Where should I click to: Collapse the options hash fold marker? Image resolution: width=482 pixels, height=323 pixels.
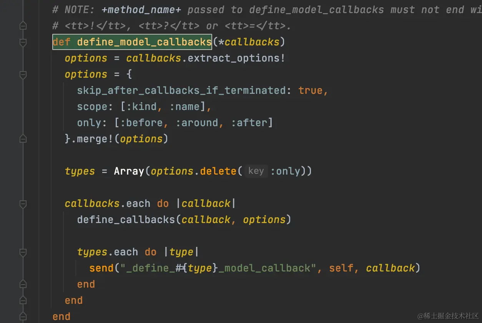23,75
